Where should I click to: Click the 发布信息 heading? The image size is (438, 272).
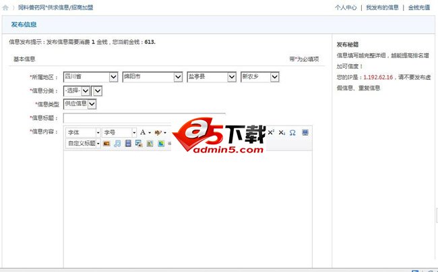(24, 24)
